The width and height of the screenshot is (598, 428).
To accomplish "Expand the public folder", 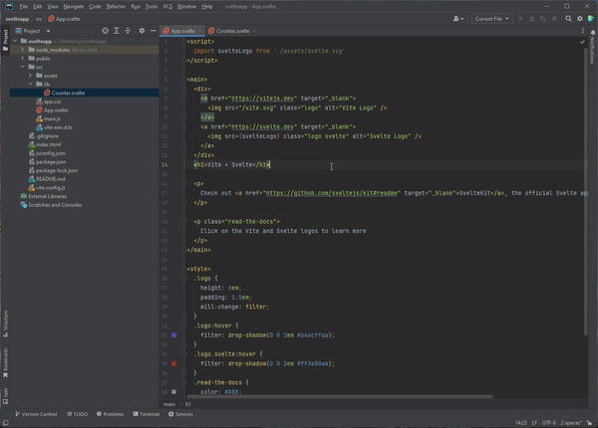I will (x=23, y=59).
